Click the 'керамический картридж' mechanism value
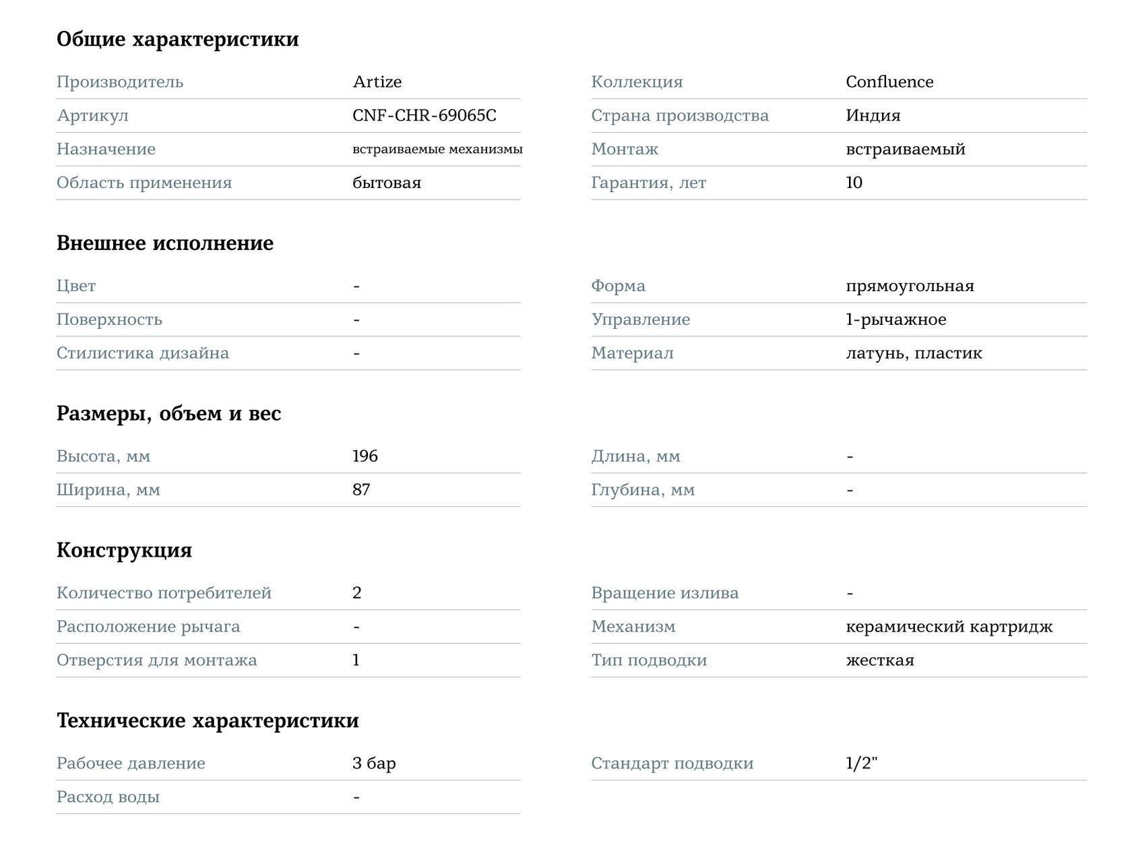 (949, 627)
